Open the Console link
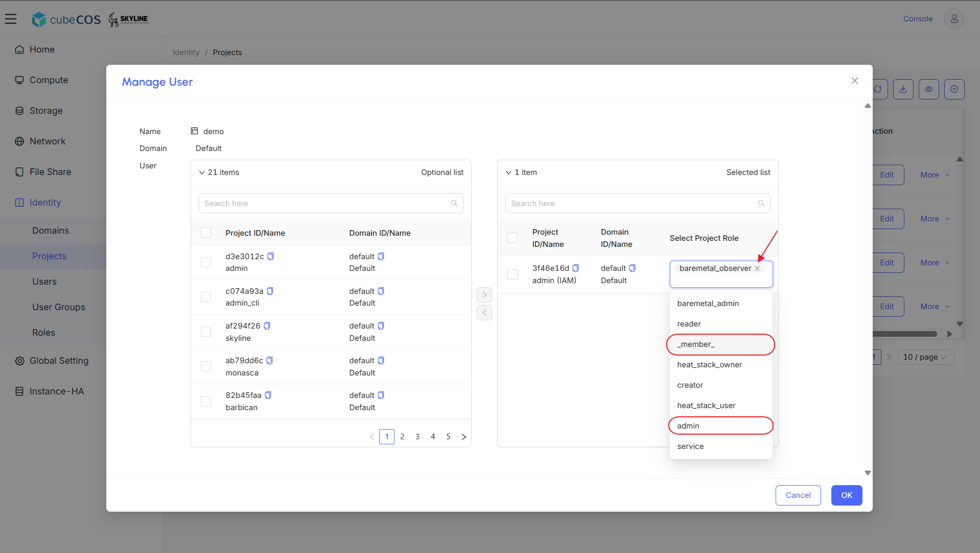Image resolution: width=980 pixels, height=553 pixels. point(918,19)
